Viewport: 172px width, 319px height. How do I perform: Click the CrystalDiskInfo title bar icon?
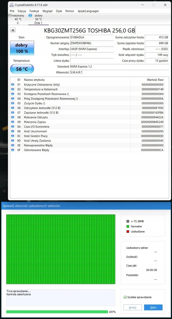pos(11,5)
